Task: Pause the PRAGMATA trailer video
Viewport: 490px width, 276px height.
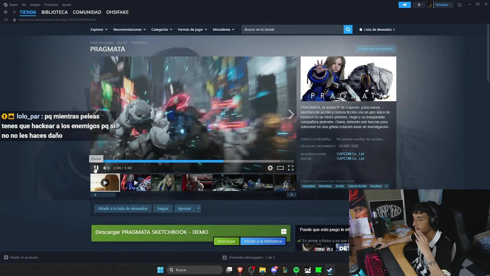Action: click(96, 168)
